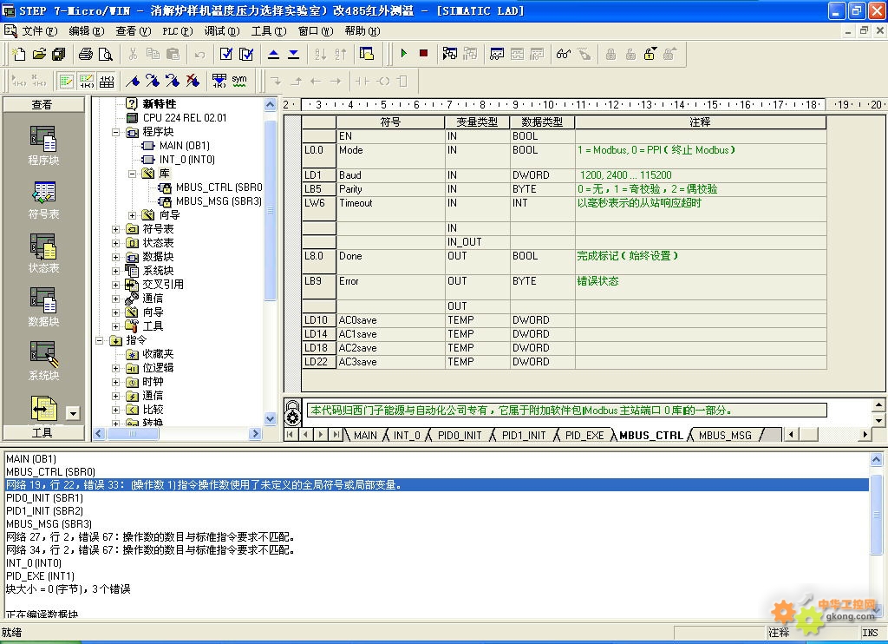Open the PLC(P) menu
Viewport: 888px width, 644px height.
tap(177, 30)
